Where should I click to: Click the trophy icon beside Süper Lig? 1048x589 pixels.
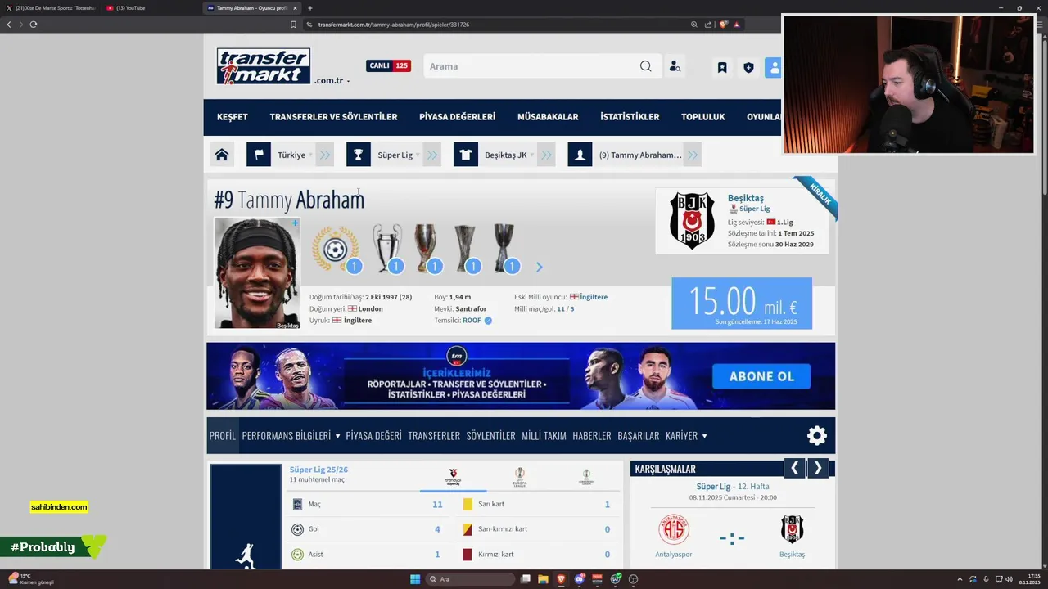pos(359,155)
